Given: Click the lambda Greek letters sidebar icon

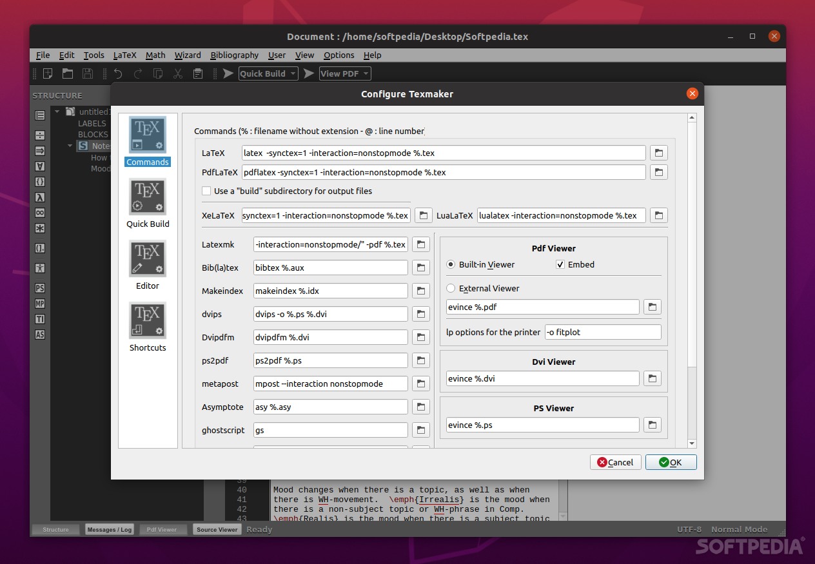Looking at the screenshot, I should tap(40, 197).
